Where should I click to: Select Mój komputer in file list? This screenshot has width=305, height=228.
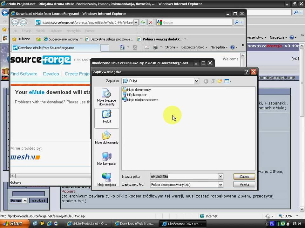(134, 95)
